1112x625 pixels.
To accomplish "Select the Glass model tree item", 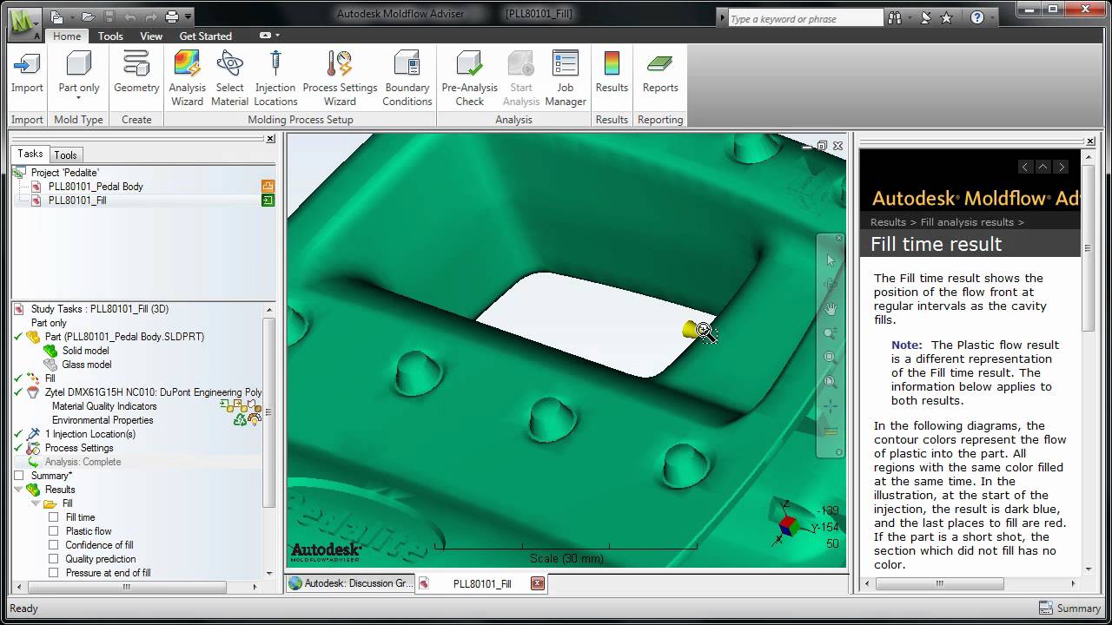I will (x=86, y=365).
